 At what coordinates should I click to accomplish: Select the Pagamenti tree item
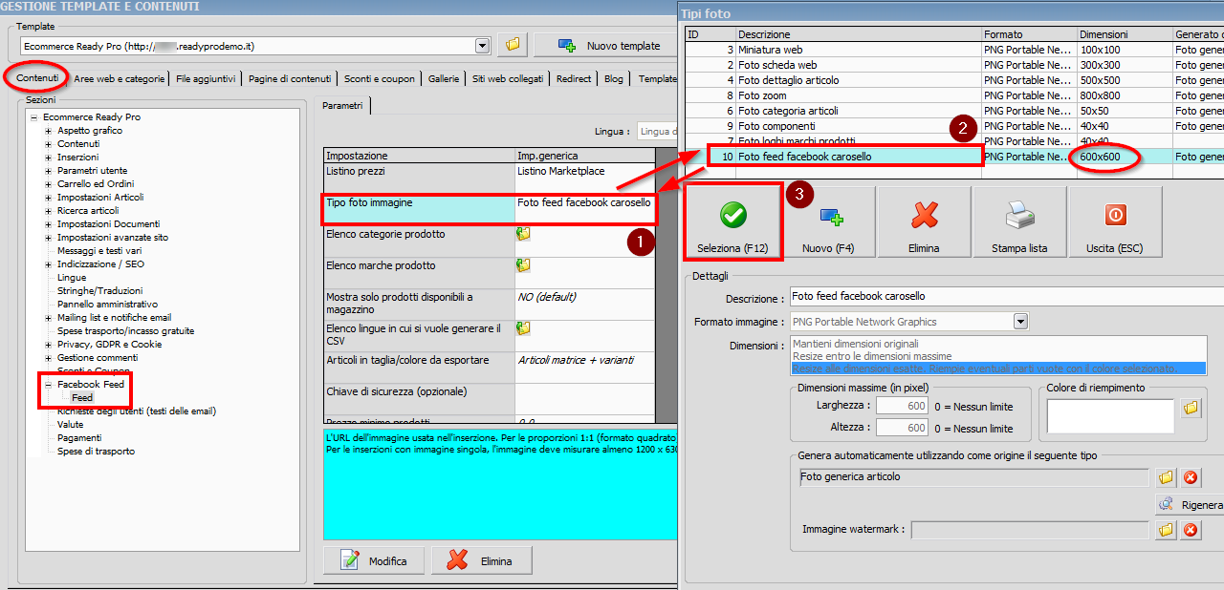78,438
